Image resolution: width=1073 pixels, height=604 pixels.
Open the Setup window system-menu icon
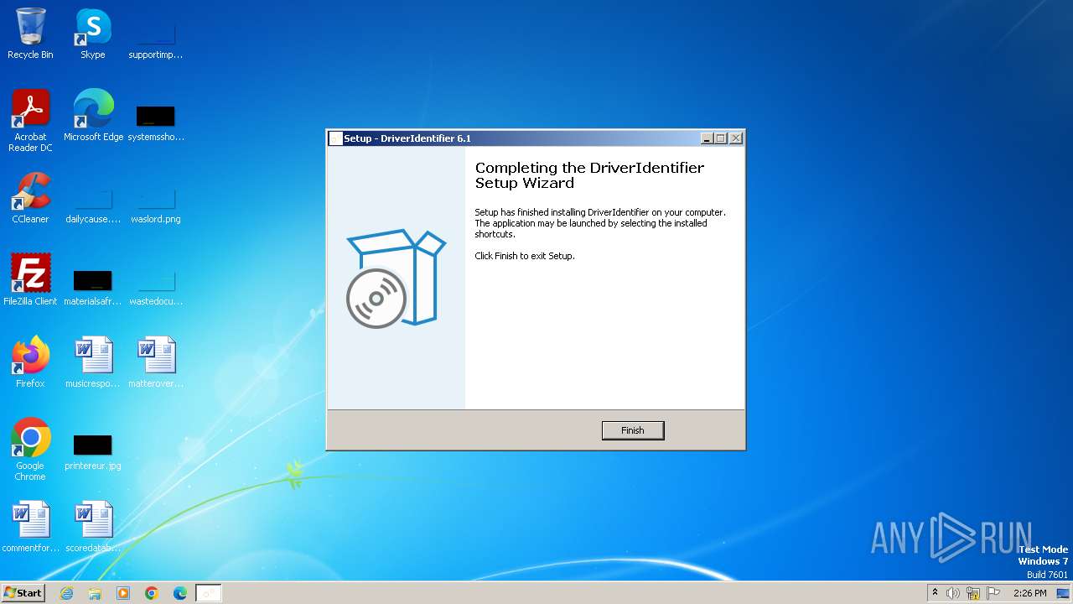[336, 138]
